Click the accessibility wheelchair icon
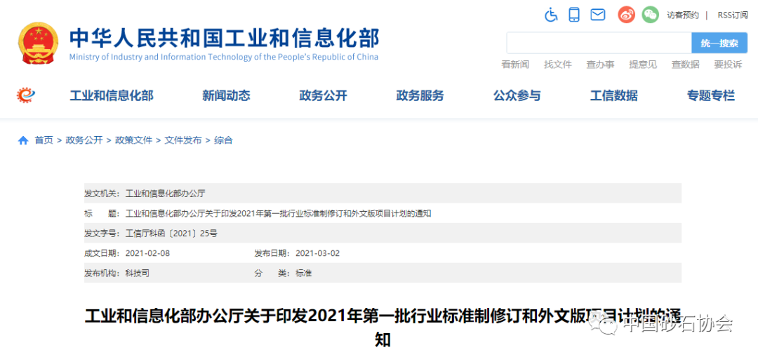Screen dimensions: 758x357 pos(551,15)
